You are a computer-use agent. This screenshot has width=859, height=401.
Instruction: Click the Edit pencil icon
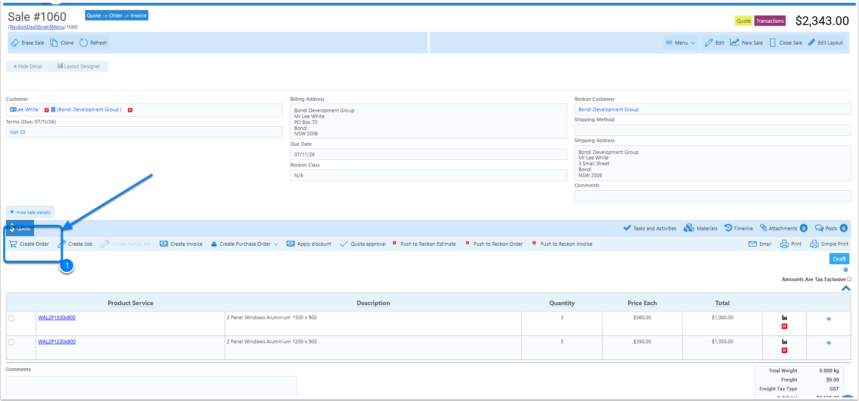(708, 43)
